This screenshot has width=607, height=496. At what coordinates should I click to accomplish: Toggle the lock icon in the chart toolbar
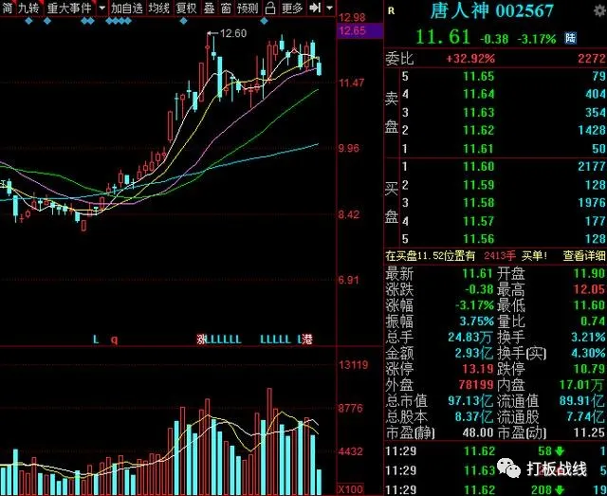tap(270, 8)
